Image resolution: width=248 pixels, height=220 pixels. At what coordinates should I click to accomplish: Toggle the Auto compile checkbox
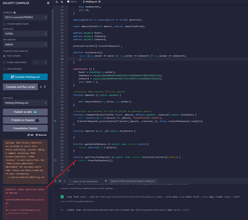pos(4,56)
